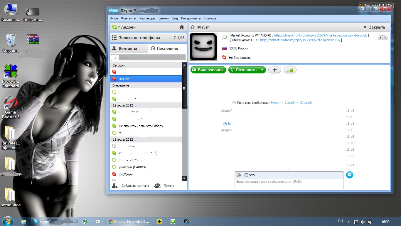The image size is (401, 226).
Task: Click the #Fr3sh sender name in chat
Action: pyautogui.click(x=227, y=124)
